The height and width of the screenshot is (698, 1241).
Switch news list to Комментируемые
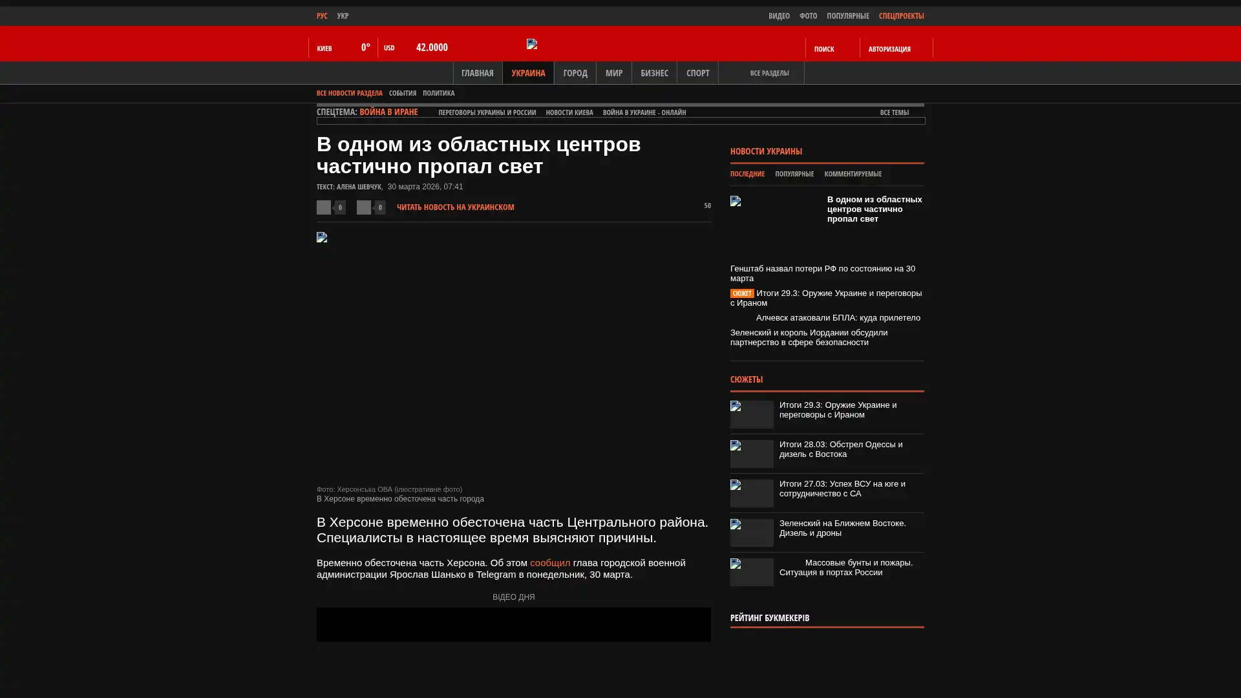pyautogui.click(x=853, y=174)
